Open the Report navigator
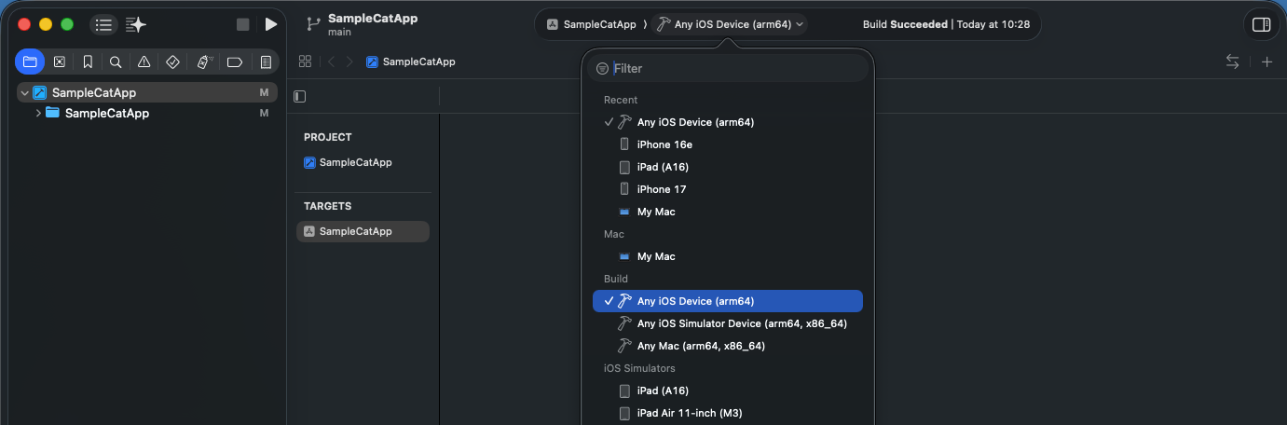The height and width of the screenshot is (425, 1287). point(266,62)
